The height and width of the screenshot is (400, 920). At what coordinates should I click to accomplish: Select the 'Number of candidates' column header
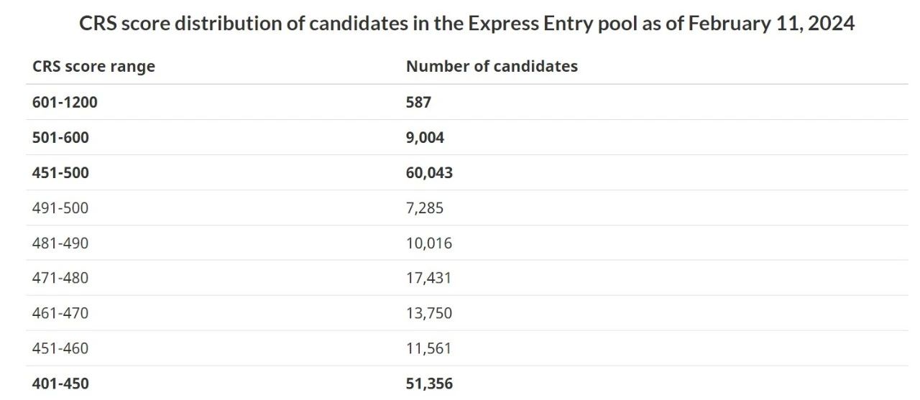492,66
